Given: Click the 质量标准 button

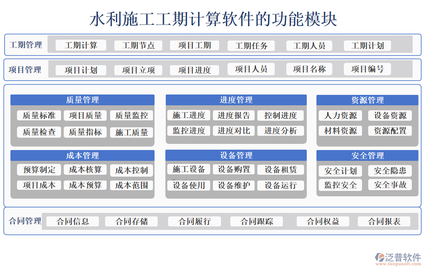Looking at the screenshot, I should (x=39, y=115).
